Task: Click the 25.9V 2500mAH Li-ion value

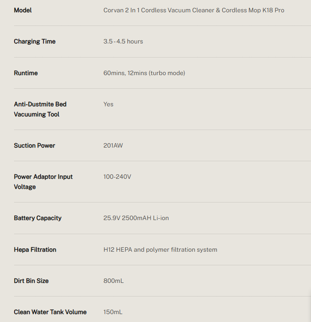Action: pos(136,218)
